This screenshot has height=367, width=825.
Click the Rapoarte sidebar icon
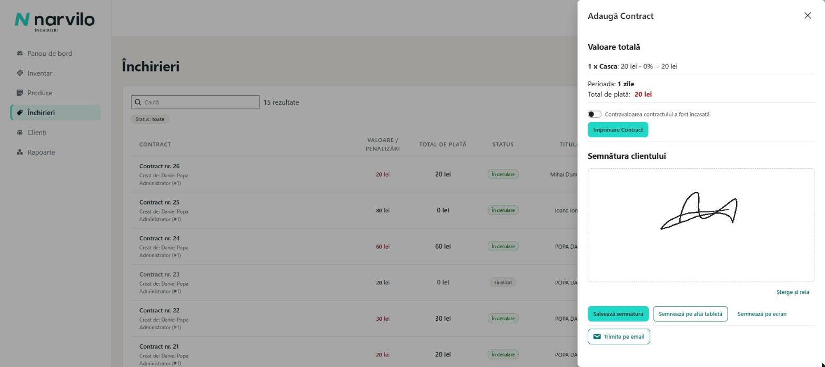[x=19, y=152]
